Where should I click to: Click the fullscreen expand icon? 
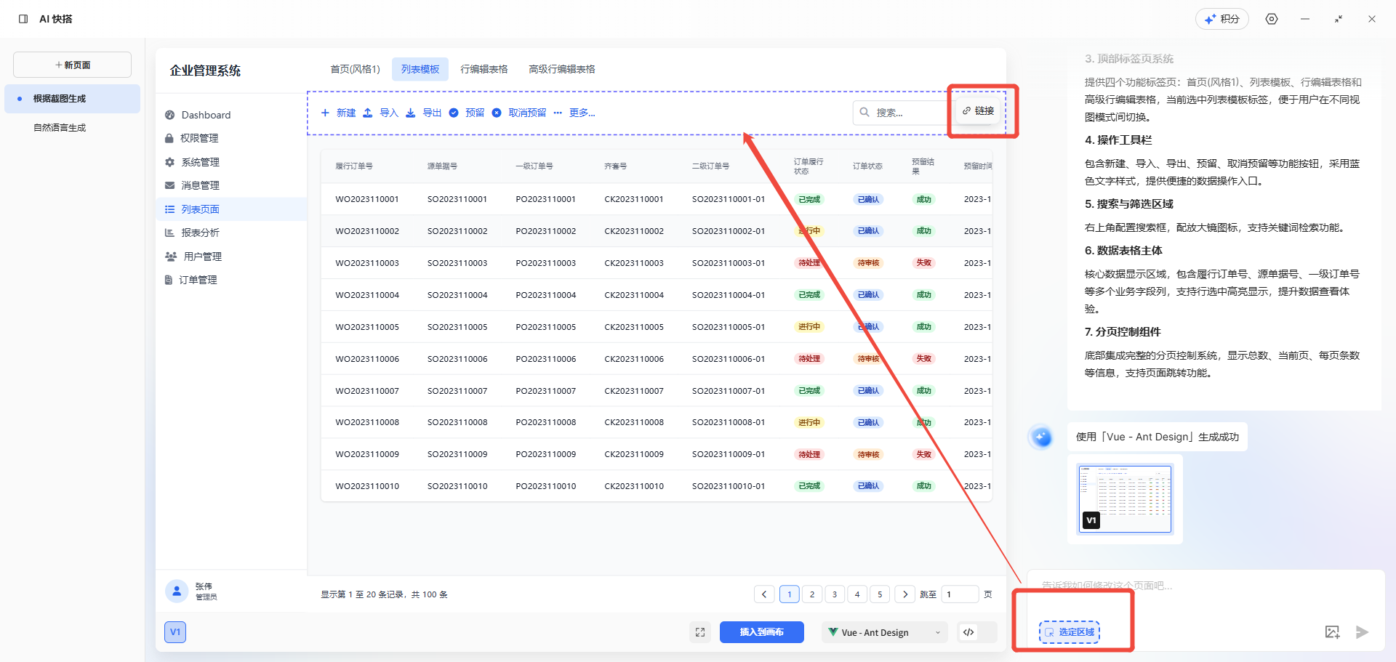tap(699, 632)
